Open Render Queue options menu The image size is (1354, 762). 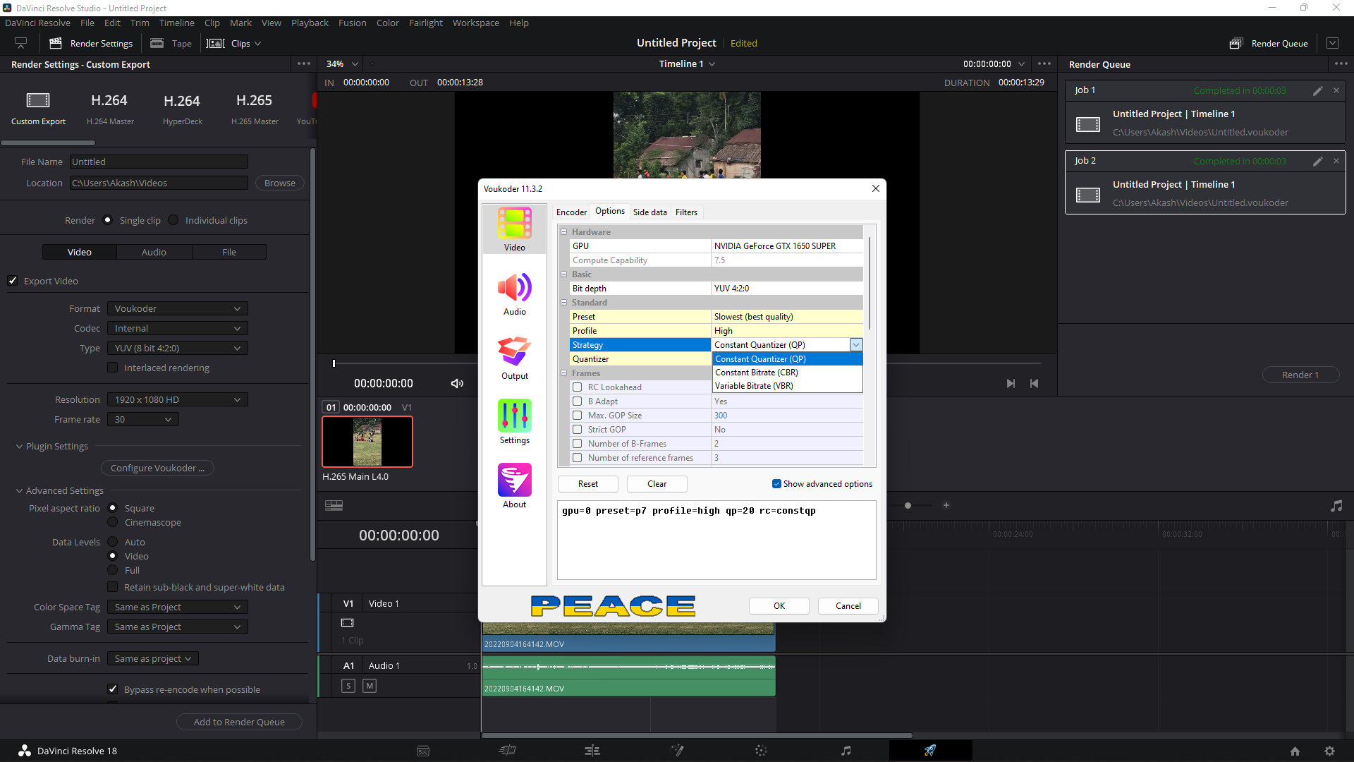(x=1341, y=64)
